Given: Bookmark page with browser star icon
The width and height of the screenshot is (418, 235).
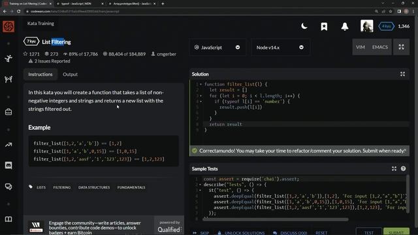Looking at the screenshot, I should click(391, 12).
